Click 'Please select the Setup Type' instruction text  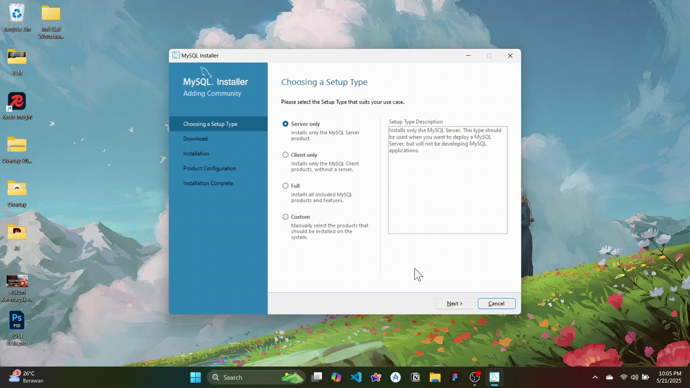342,102
